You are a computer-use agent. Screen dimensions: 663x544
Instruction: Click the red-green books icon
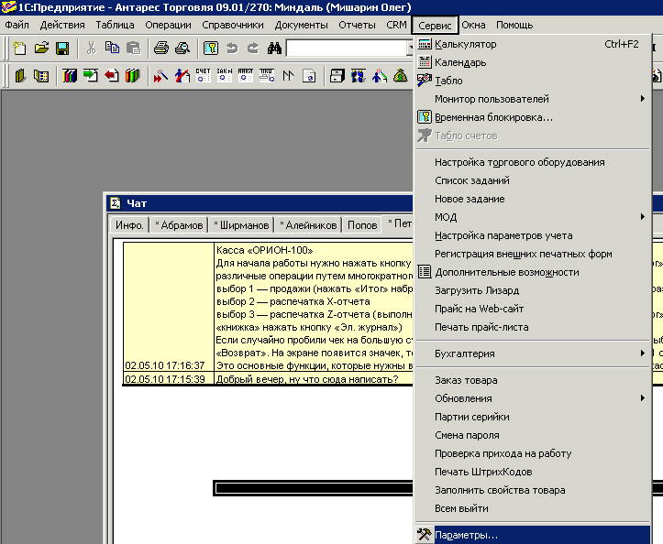(x=132, y=76)
